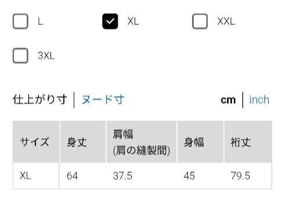Screen dimensions: 282x211
Task: Pick the 3XL size label
Action: click(x=46, y=56)
